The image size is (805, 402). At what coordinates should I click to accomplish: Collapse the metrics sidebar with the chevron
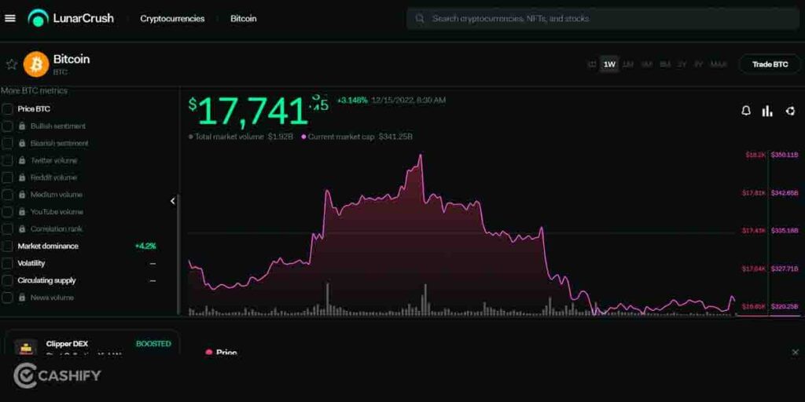[x=173, y=201]
